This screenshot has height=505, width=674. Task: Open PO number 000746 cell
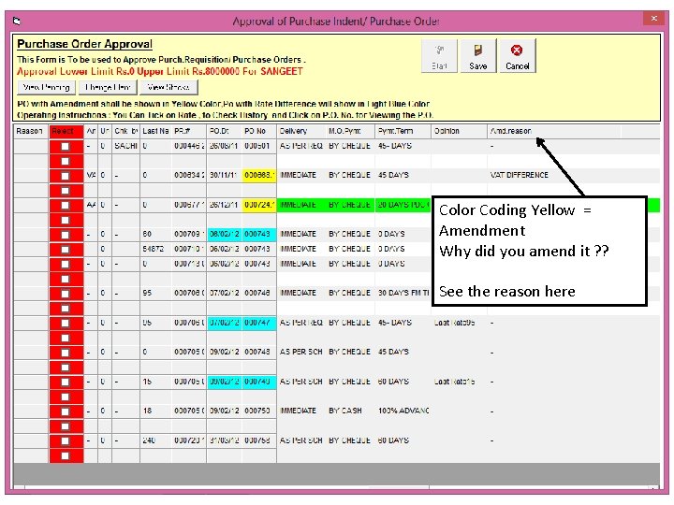pyautogui.click(x=259, y=293)
